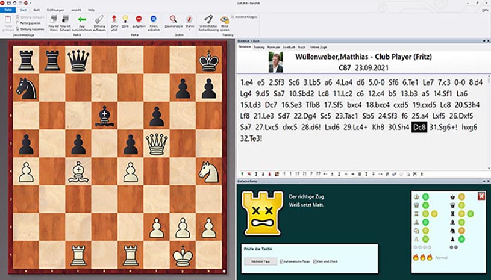Viewport: 491px width, 280px height.
Task: Switch to the 'Brett' ribbon tab
Action: coord(36,10)
